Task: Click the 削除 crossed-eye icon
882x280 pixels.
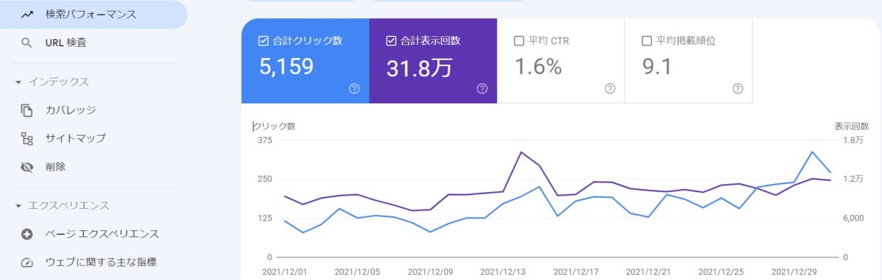Action: pyautogui.click(x=27, y=167)
